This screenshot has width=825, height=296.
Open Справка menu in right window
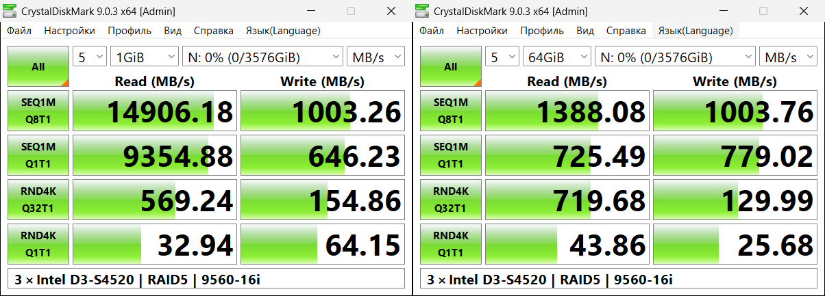coord(626,31)
